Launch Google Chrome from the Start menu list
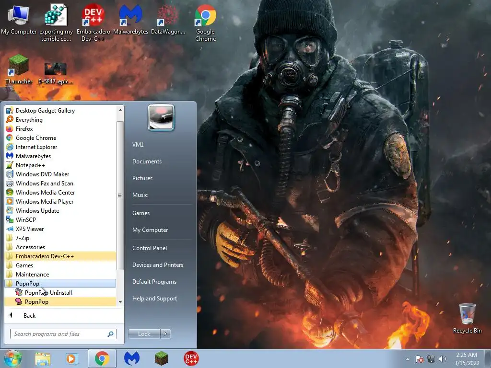The height and width of the screenshot is (368, 491). 60,138
